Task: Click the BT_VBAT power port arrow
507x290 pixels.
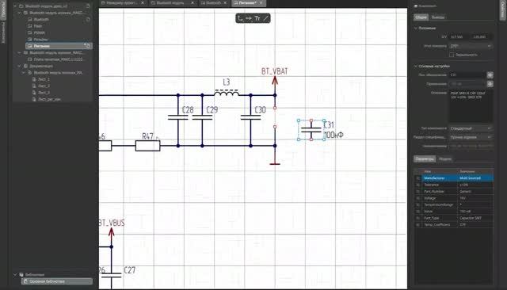Action: 275,81
